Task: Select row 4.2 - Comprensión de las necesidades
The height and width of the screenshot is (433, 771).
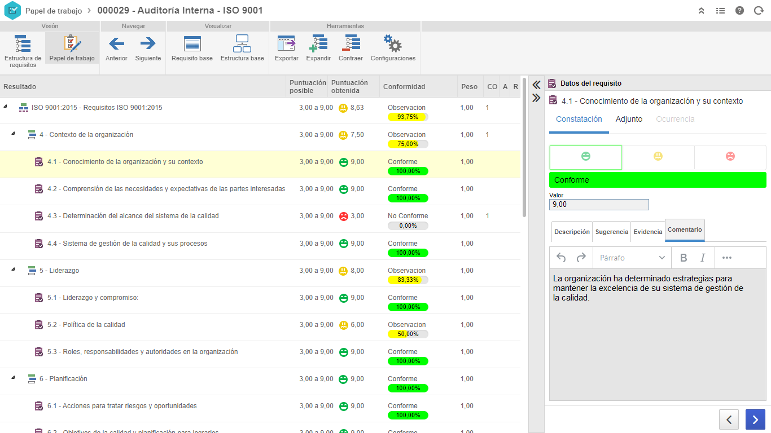Action: pyautogui.click(x=260, y=192)
